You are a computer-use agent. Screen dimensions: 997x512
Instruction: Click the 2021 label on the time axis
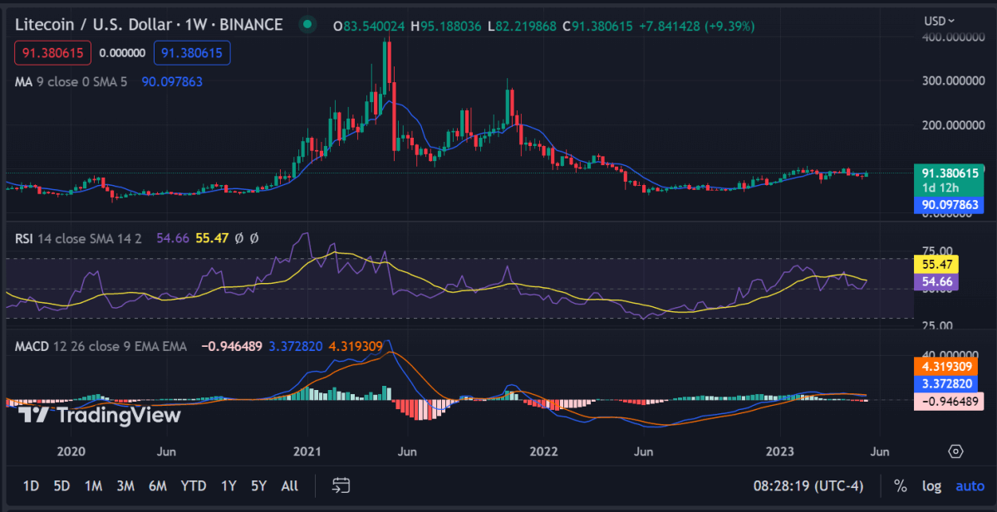307,451
